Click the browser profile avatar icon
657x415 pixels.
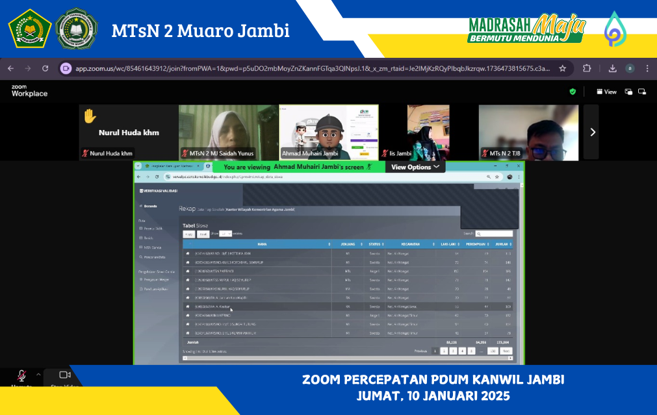pos(631,68)
